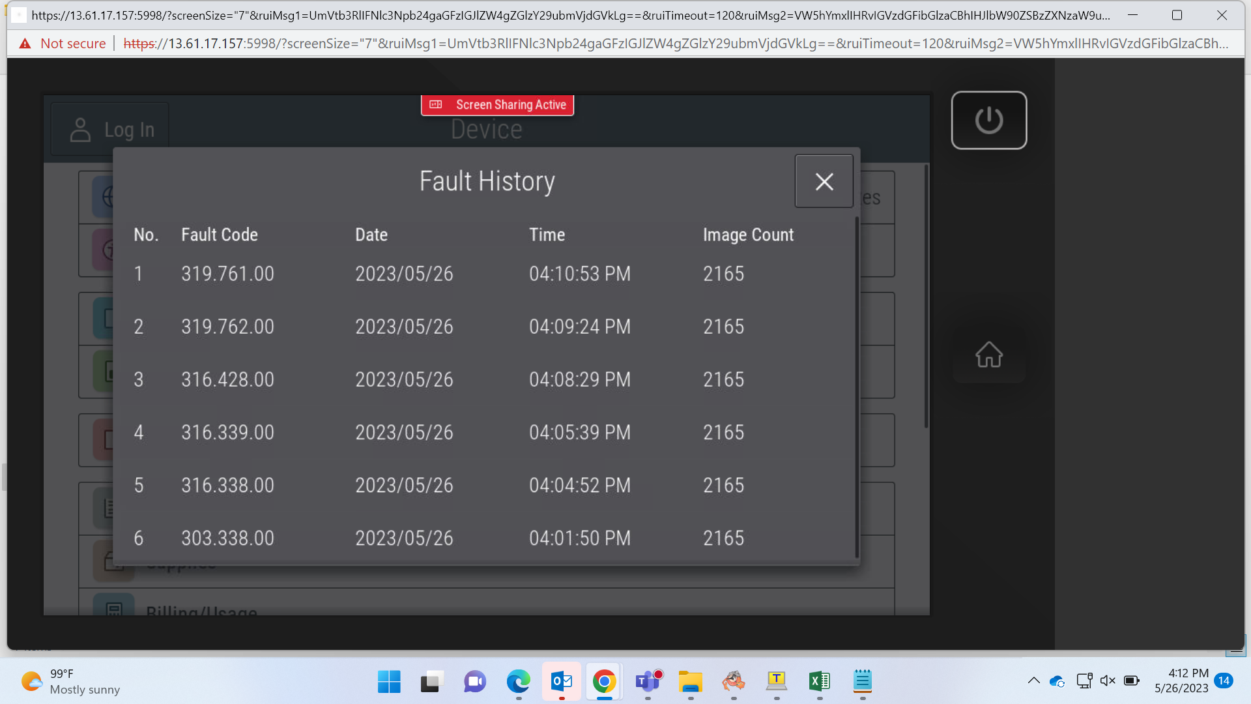1251x704 pixels.
Task: Open the weather widget Mostly sunny
Action: tap(70, 682)
